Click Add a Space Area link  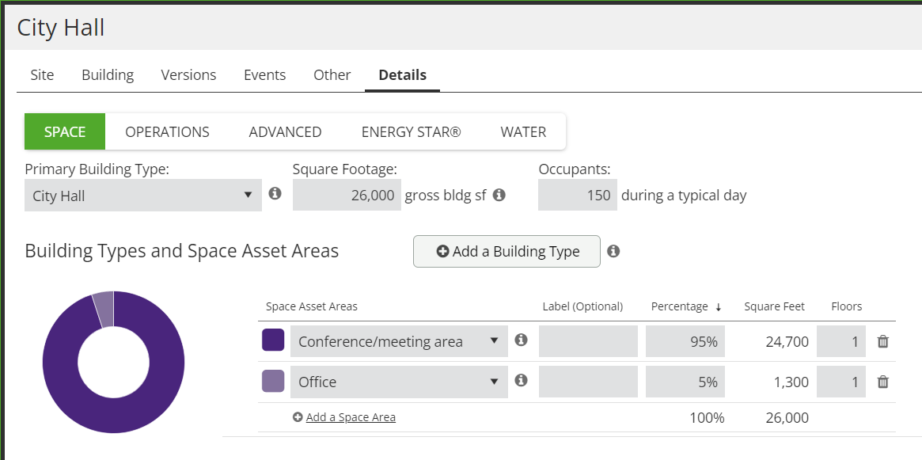pyautogui.click(x=351, y=417)
